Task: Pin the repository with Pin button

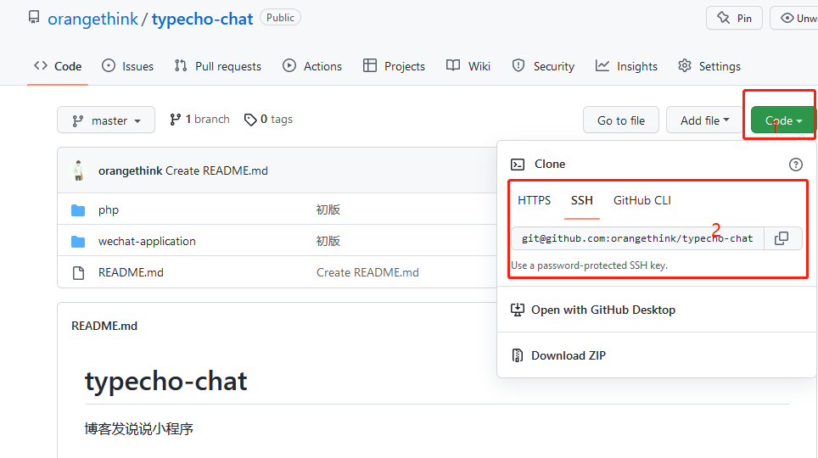Action: coord(734,19)
